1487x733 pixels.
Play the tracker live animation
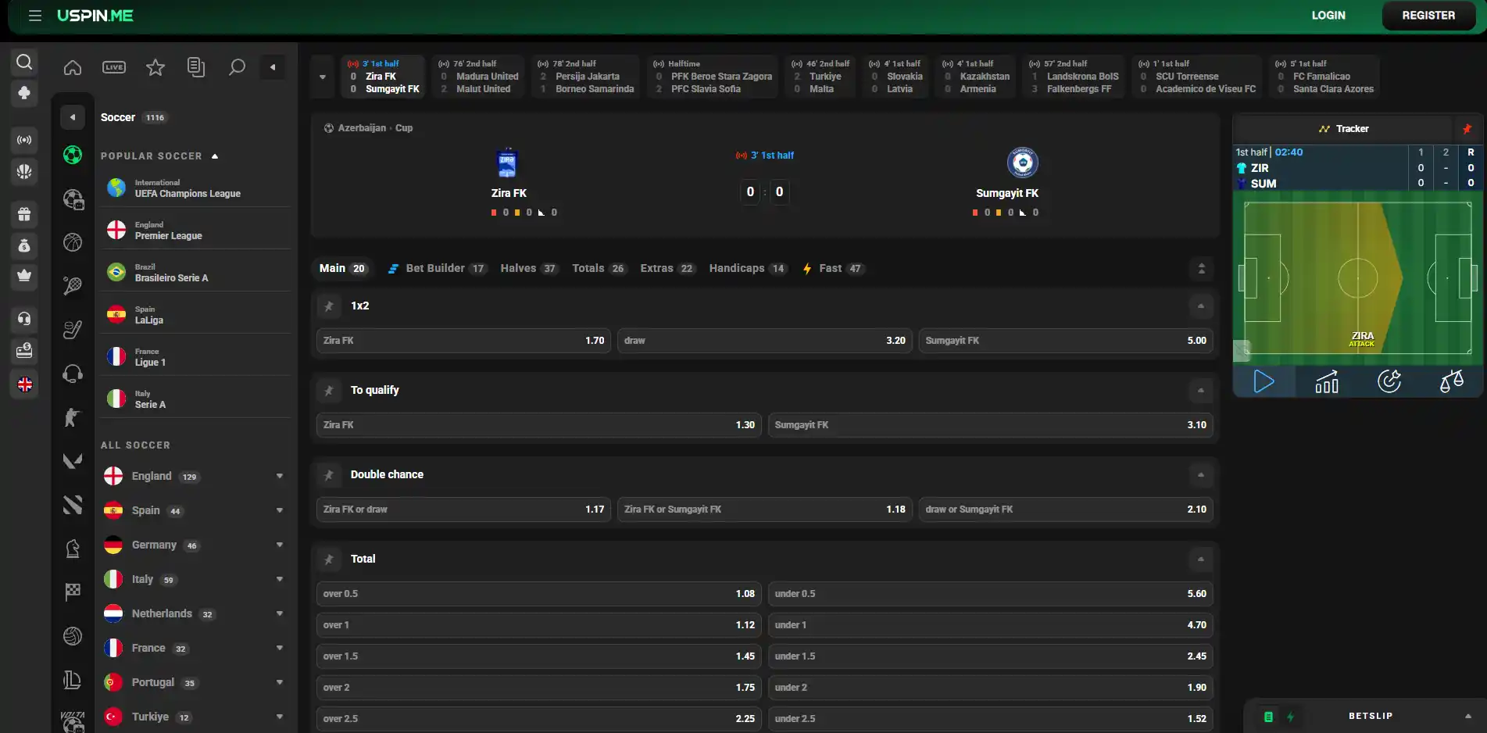(x=1264, y=381)
